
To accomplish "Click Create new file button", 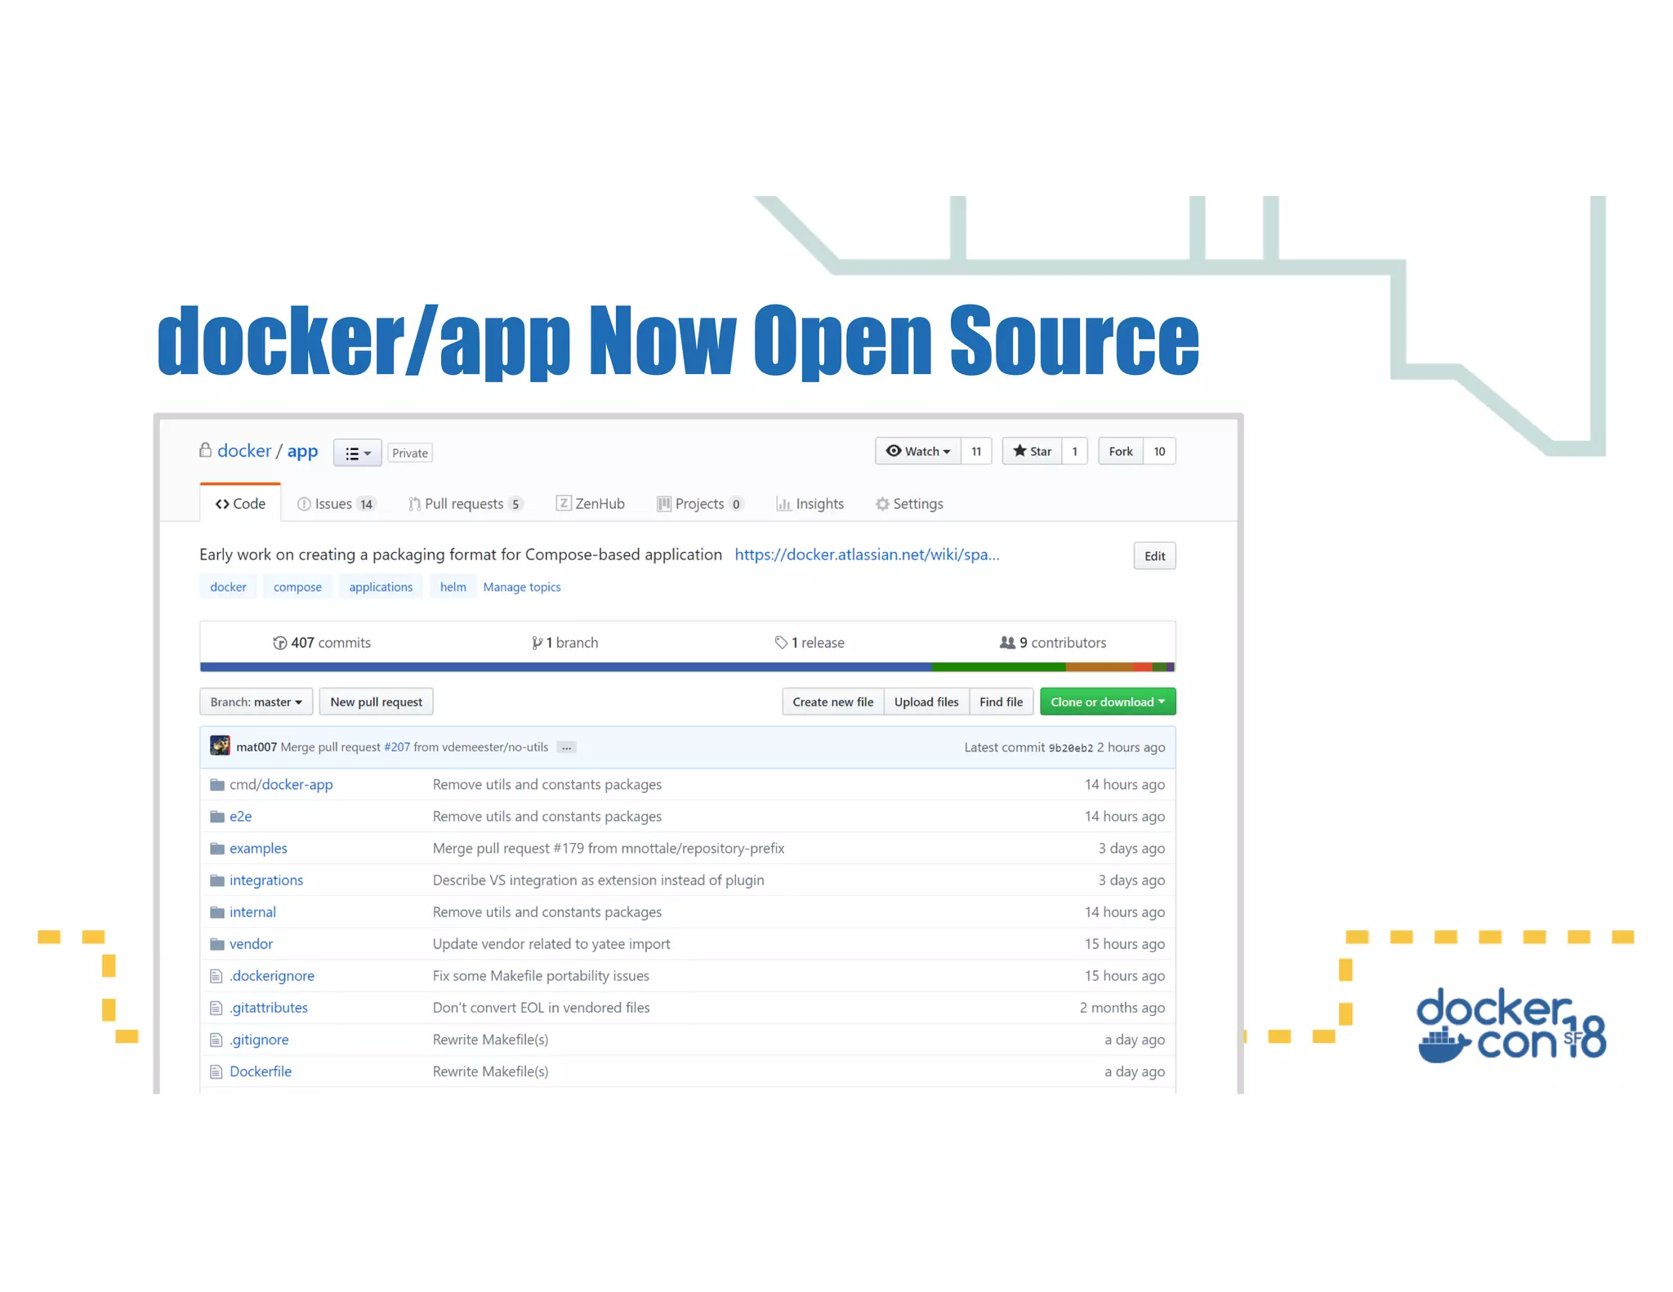I will 832,702.
